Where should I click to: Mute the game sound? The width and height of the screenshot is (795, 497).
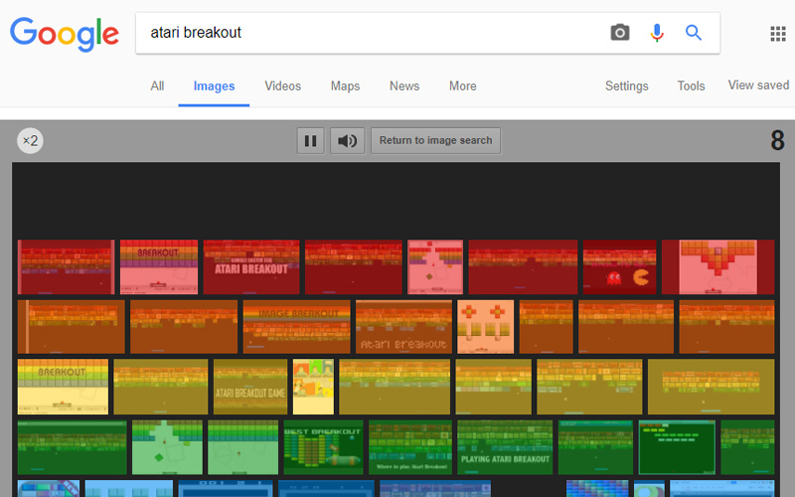[x=347, y=140]
